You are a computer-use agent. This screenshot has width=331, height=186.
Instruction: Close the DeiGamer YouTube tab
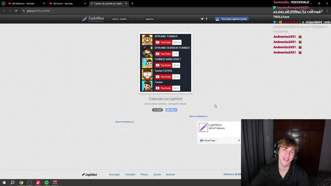(44, 4)
